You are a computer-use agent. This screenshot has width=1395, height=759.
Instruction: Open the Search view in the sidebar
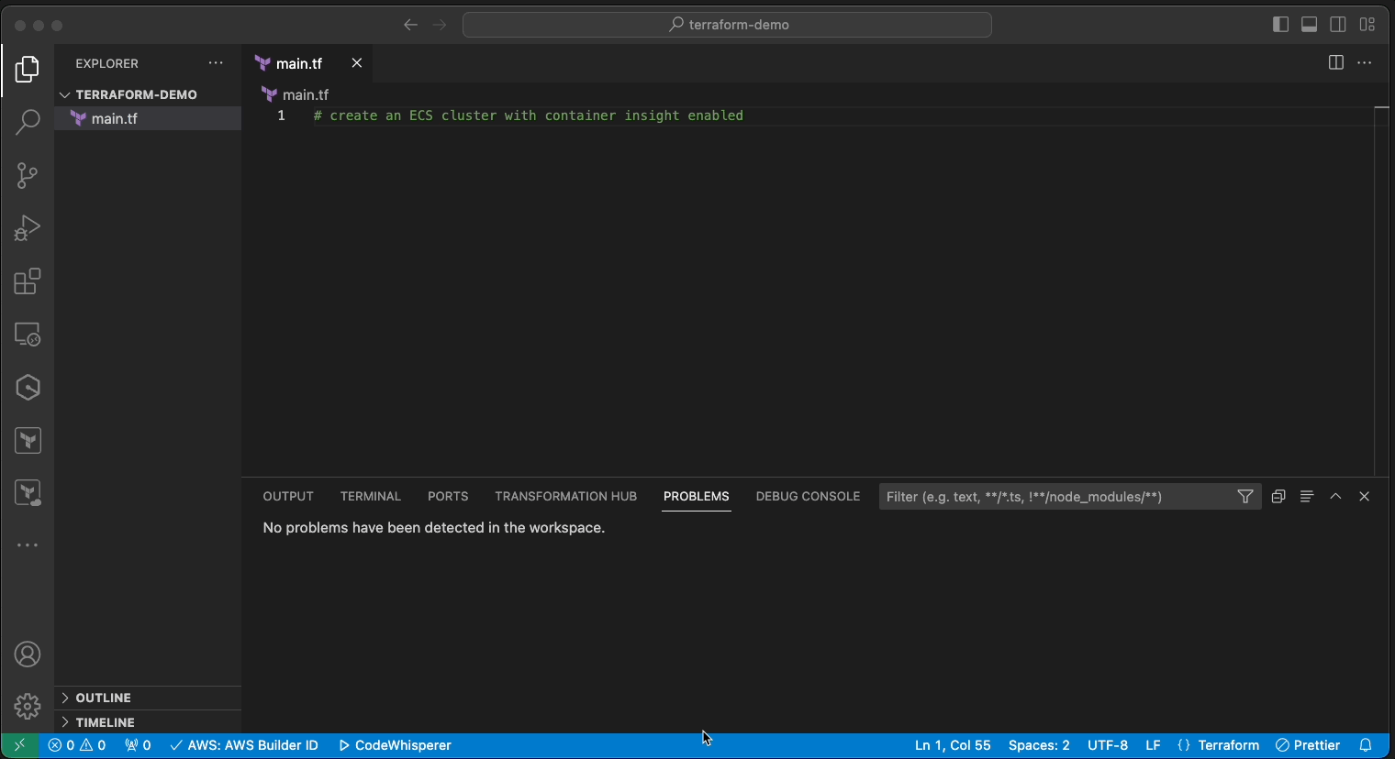click(x=27, y=122)
